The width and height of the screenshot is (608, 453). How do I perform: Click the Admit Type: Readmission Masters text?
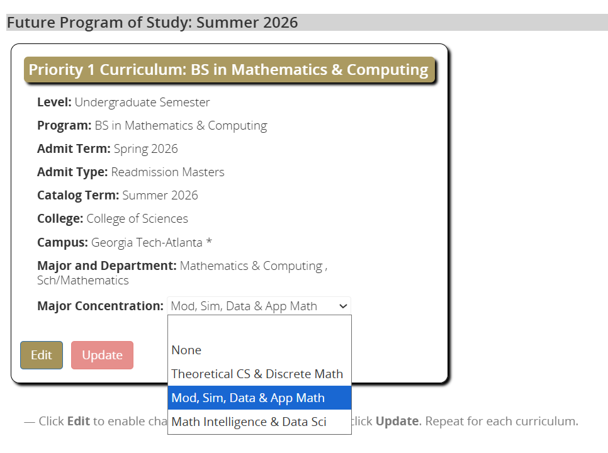[131, 172]
